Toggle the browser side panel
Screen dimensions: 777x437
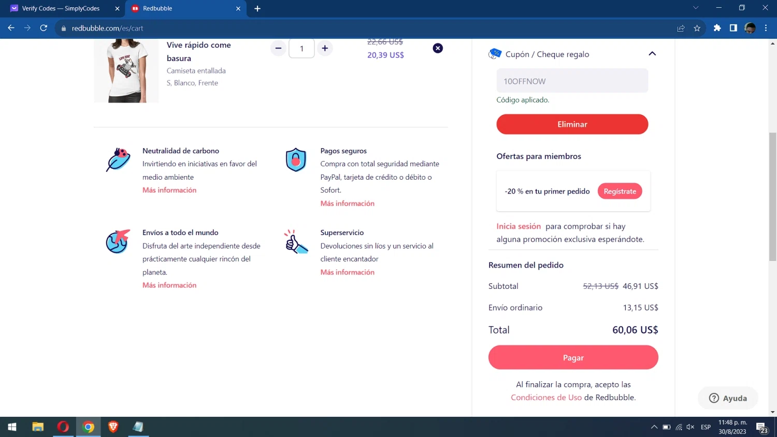733,28
